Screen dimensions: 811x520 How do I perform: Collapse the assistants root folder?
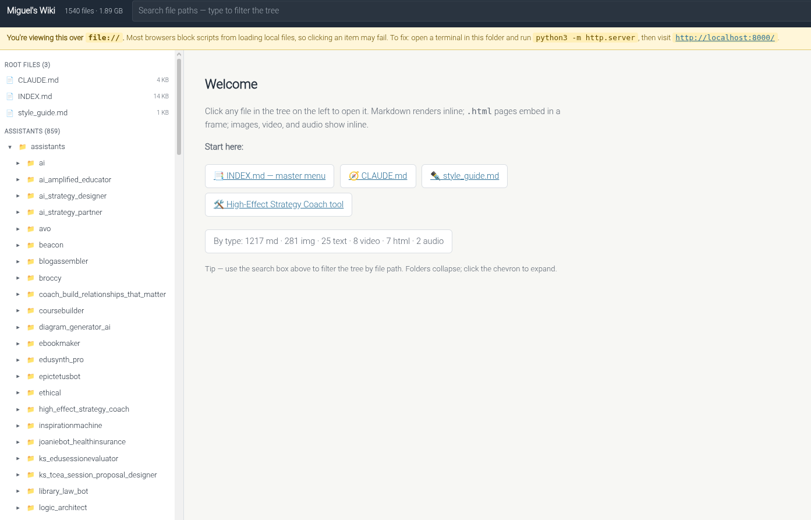tap(10, 147)
